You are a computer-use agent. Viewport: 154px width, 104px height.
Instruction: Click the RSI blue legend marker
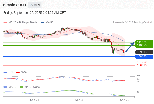point(5,72)
